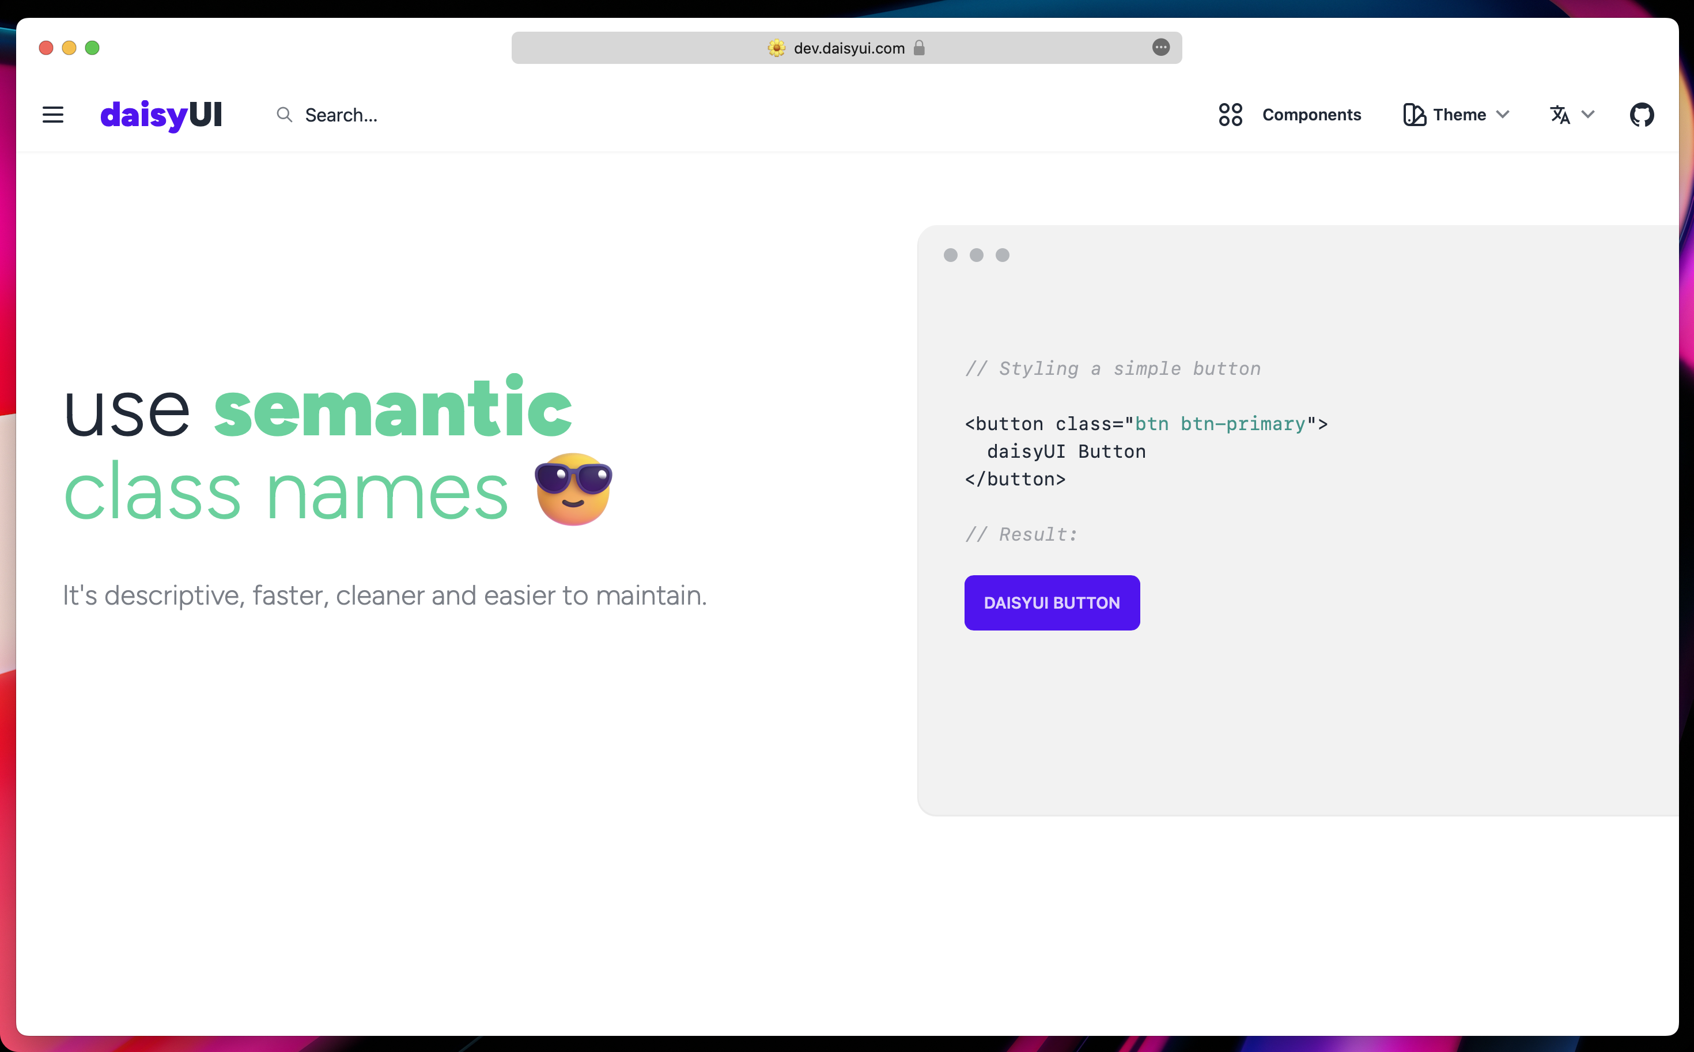Click the DAISYUI BUTTON demo button
The width and height of the screenshot is (1694, 1052).
pos(1052,602)
